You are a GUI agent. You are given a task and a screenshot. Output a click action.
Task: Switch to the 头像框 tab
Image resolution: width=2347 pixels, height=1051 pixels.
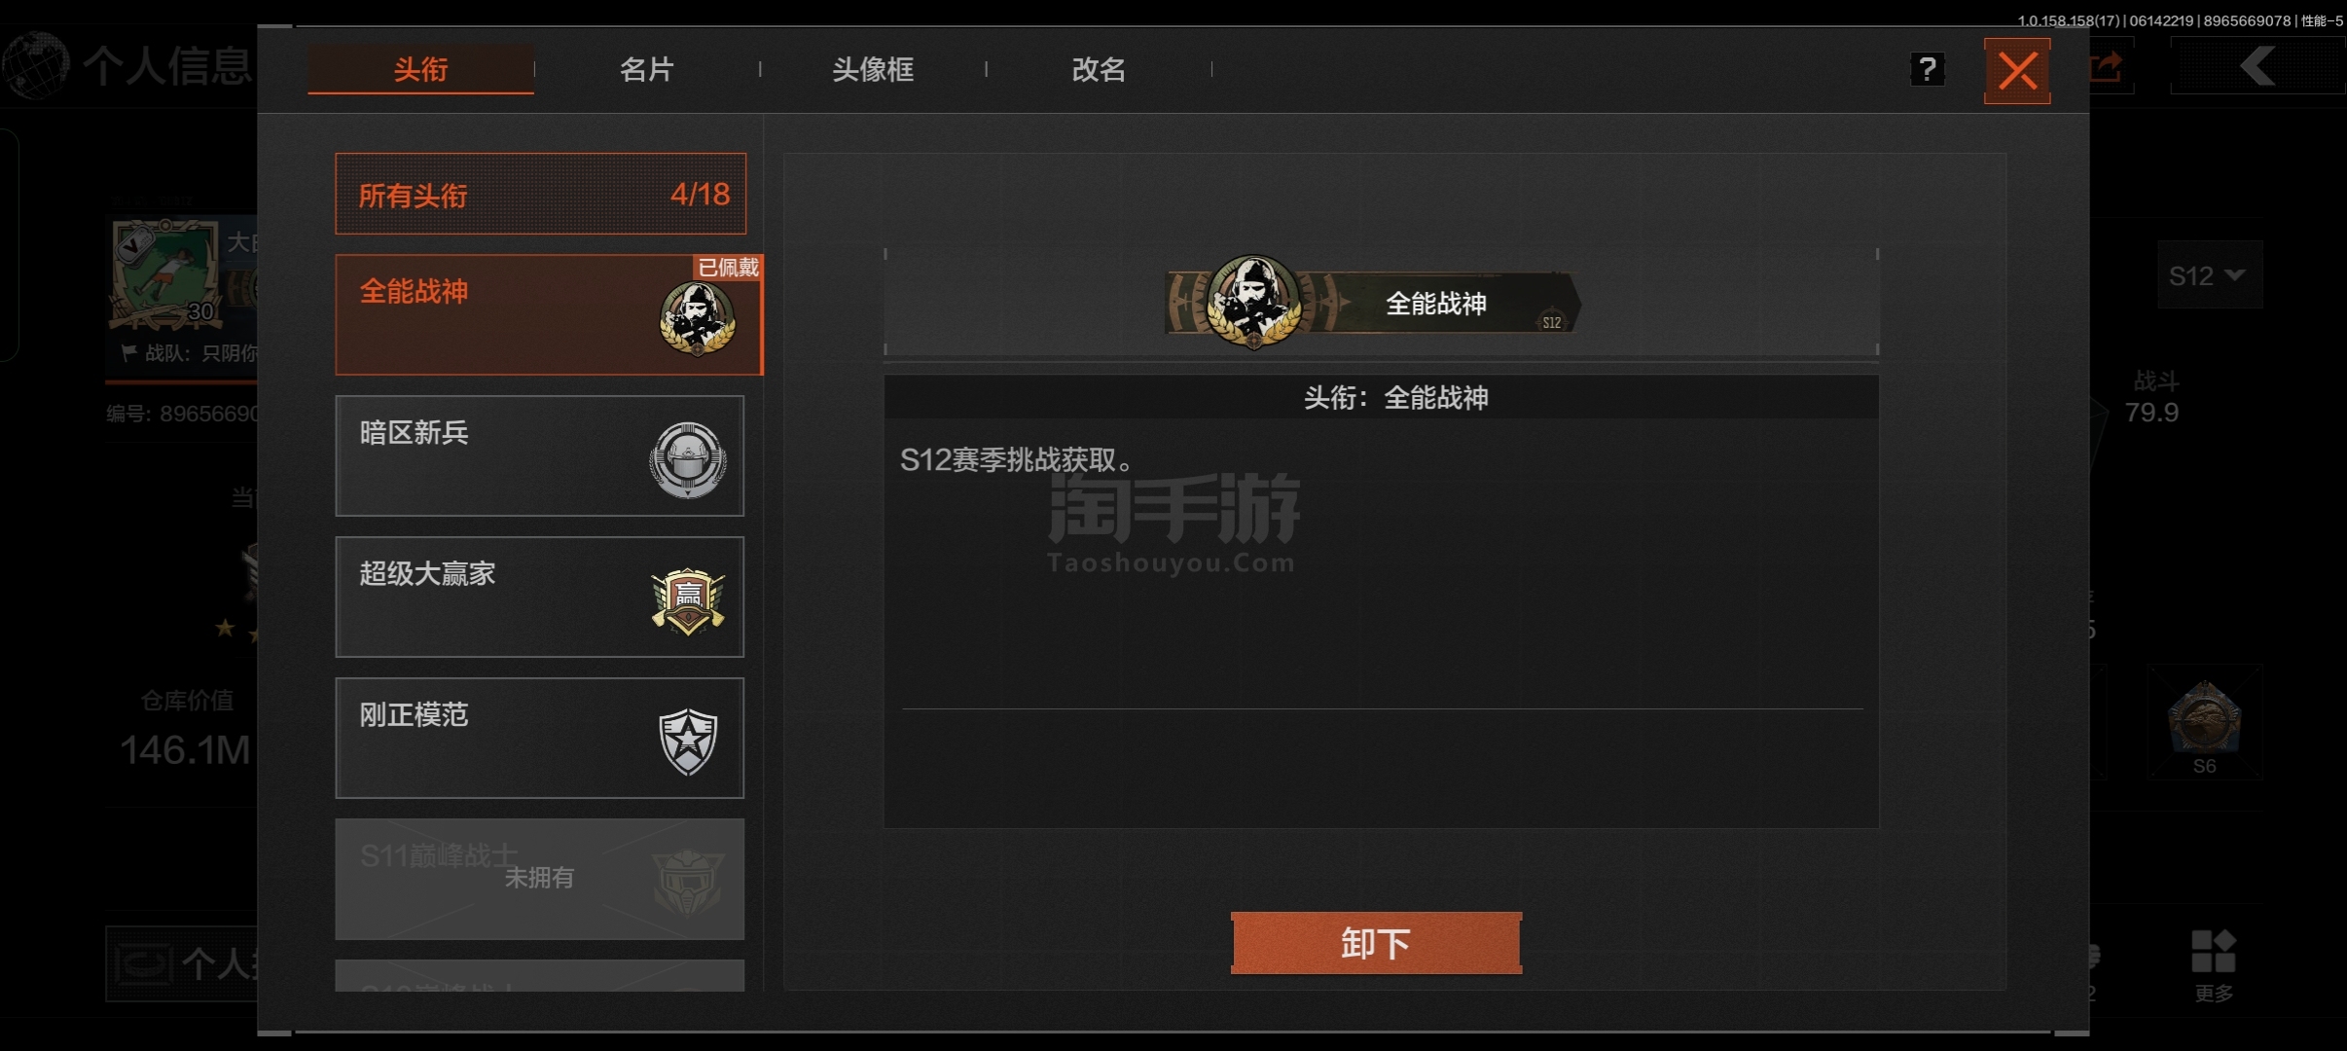872,69
